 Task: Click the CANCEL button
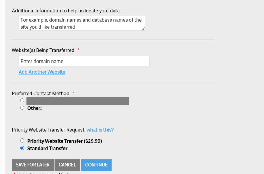point(67,165)
